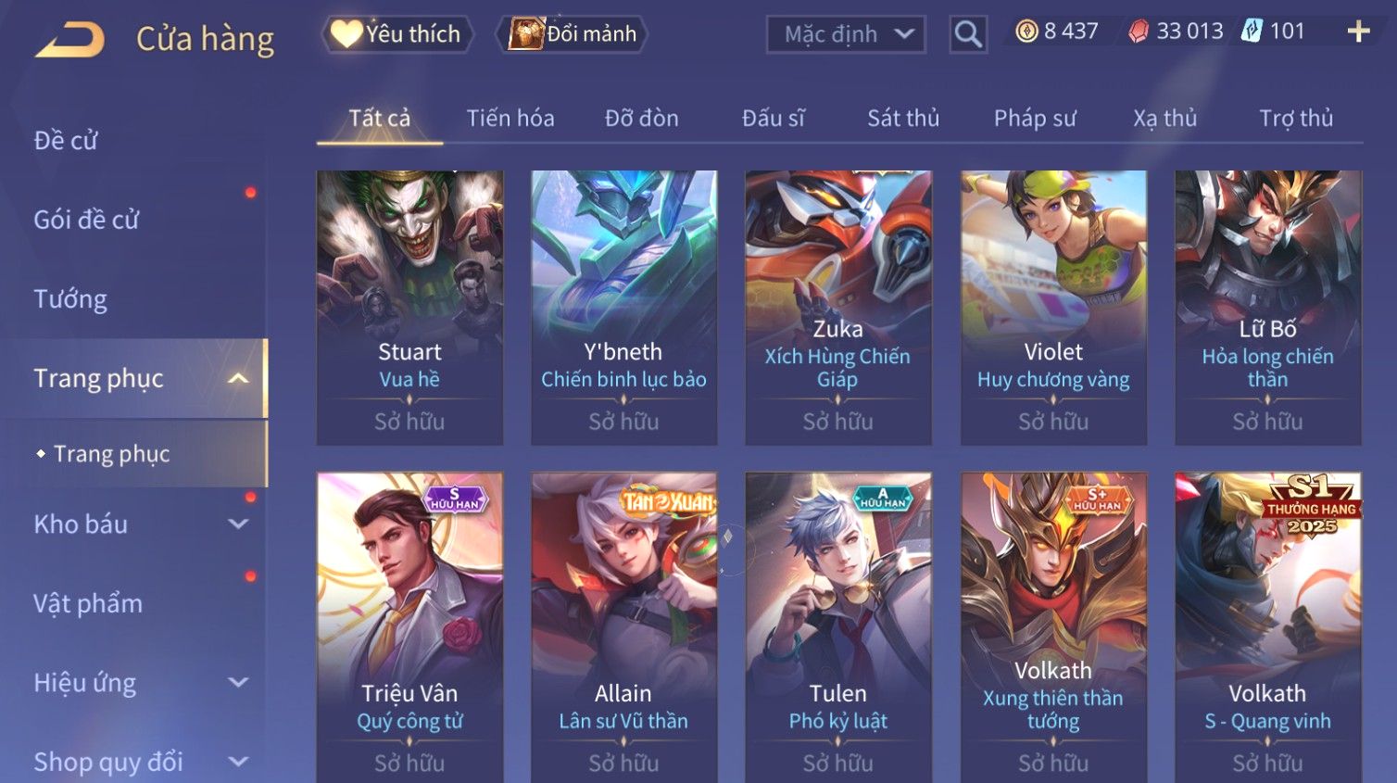Open Đổi mảnh chest exchange
Image resolution: width=1397 pixels, height=783 pixels.
572,34
